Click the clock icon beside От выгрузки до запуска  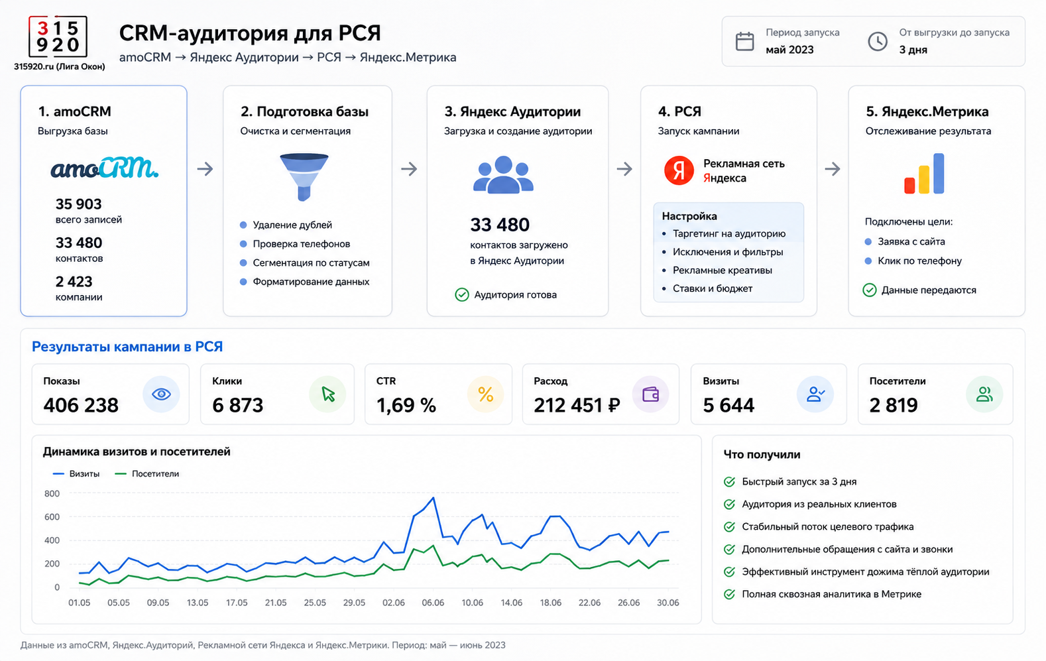pos(878,41)
